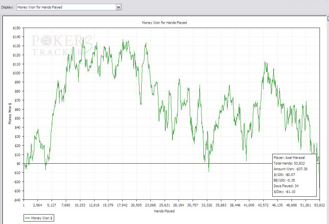Click the BB/100: -0.35 stat line
The width and height of the screenshot is (329, 224).
[284, 180]
